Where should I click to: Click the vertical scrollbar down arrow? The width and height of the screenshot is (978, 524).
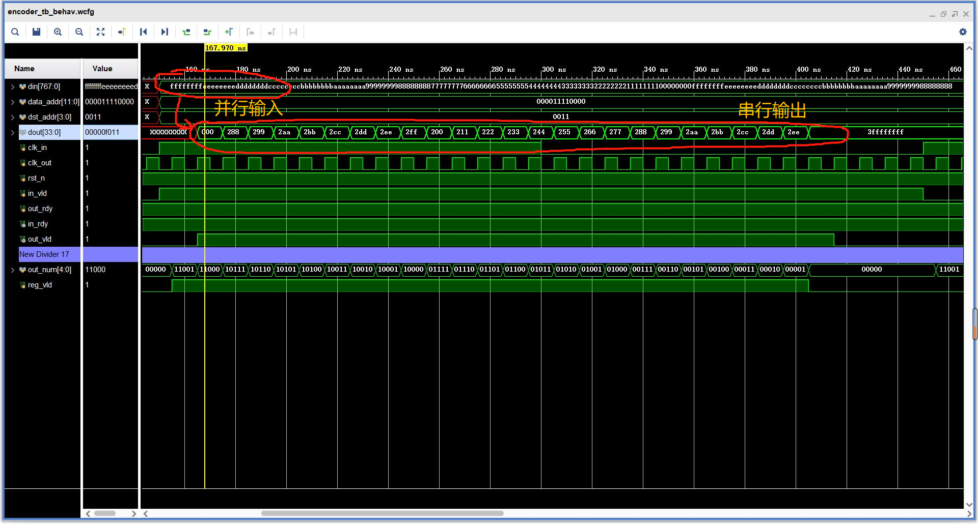(969, 505)
